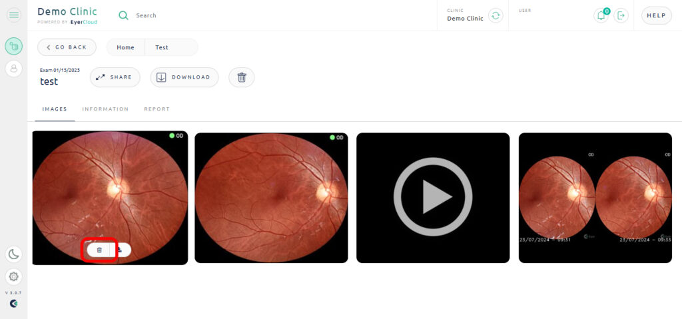Open the first retina image thumbnail
This screenshot has width=682, height=319.
point(110,198)
